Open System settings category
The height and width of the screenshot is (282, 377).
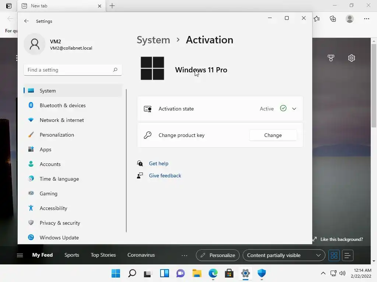coord(73,91)
